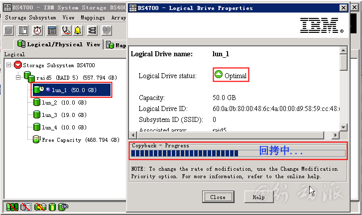Click the yellow bell alert icon

tap(78, 30)
